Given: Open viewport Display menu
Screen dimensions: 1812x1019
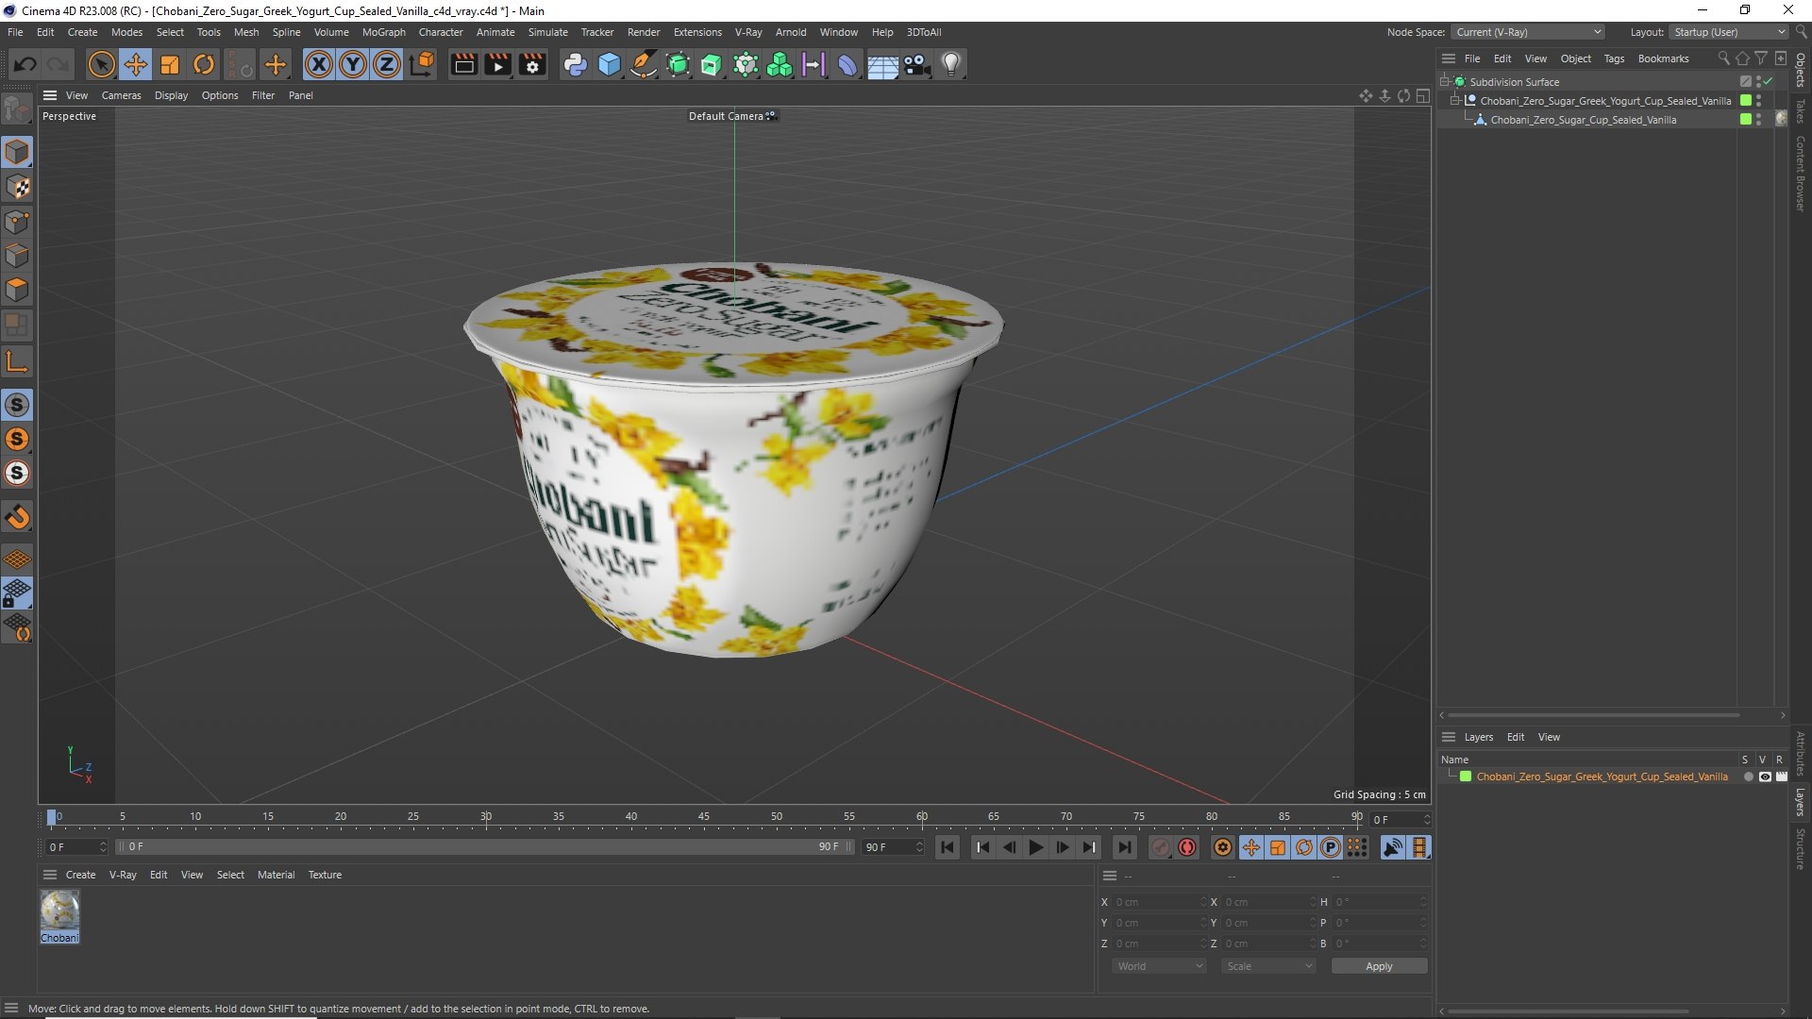Looking at the screenshot, I should point(171,95).
